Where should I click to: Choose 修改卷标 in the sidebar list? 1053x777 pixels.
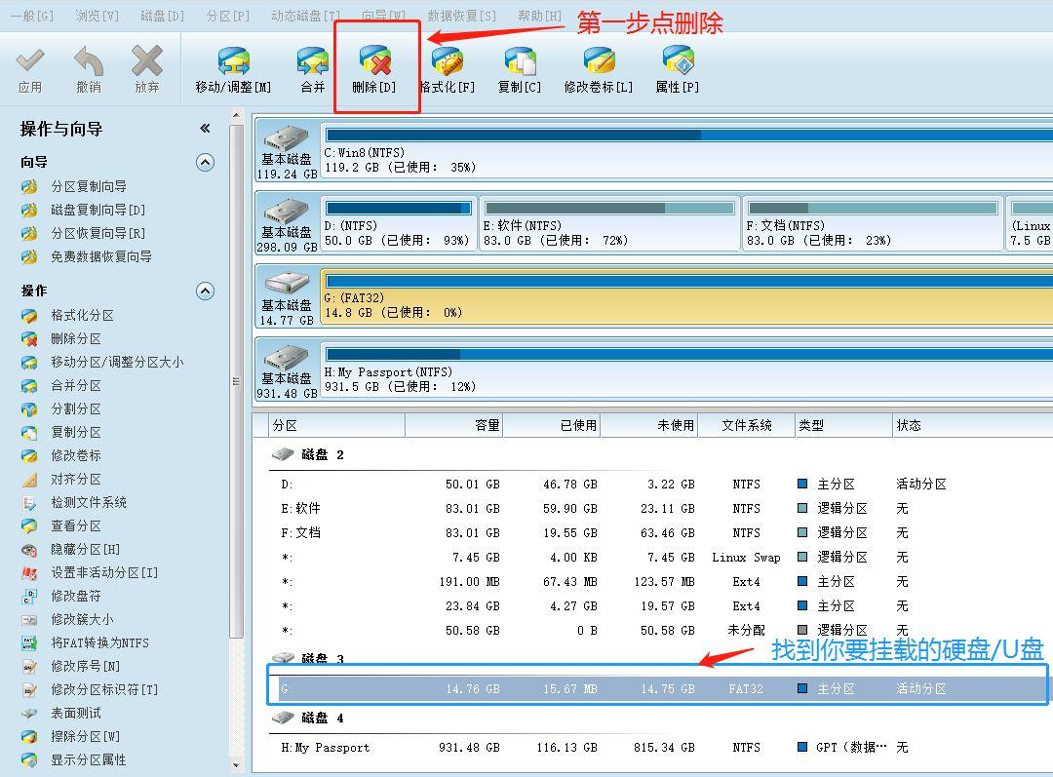(x=76, y=455)
